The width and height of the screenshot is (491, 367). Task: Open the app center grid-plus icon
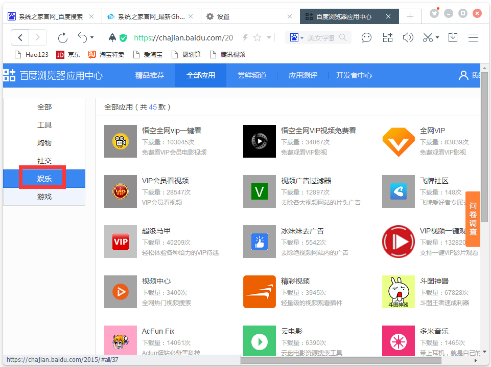[388, 38]
